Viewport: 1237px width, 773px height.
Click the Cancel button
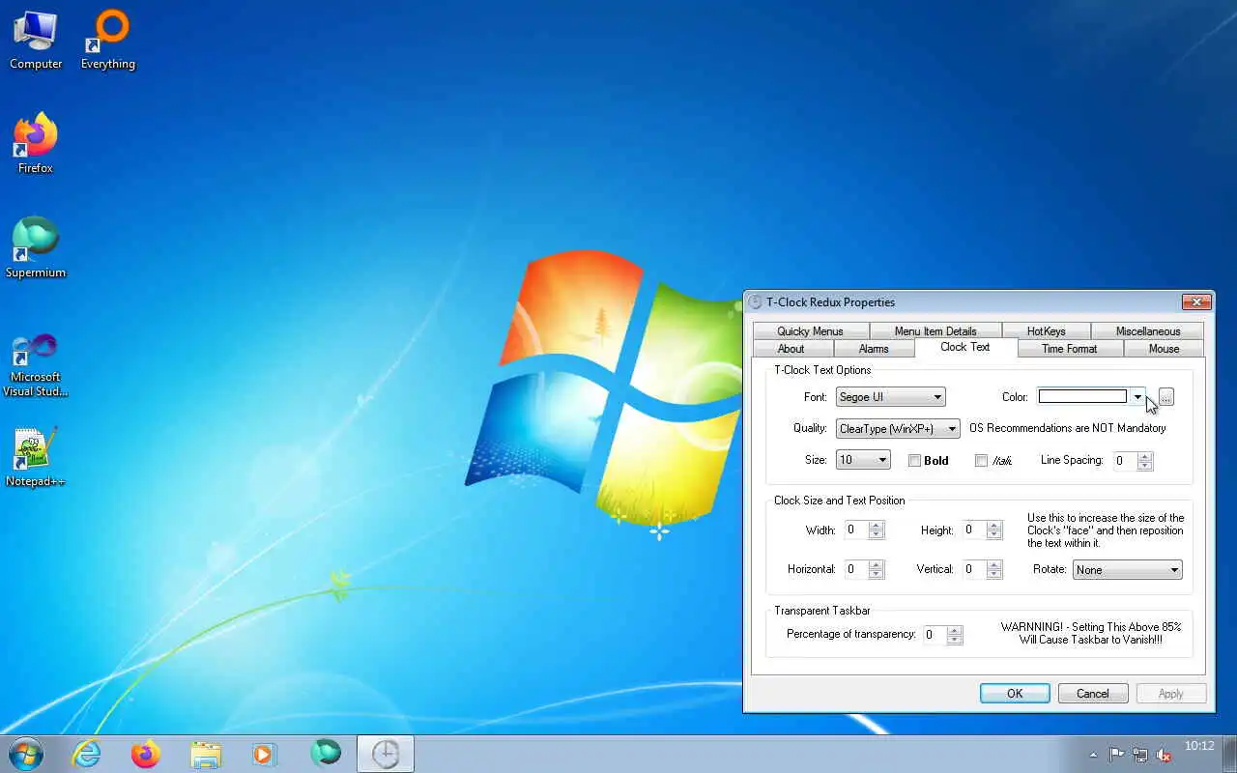[x=1093, y=694]
